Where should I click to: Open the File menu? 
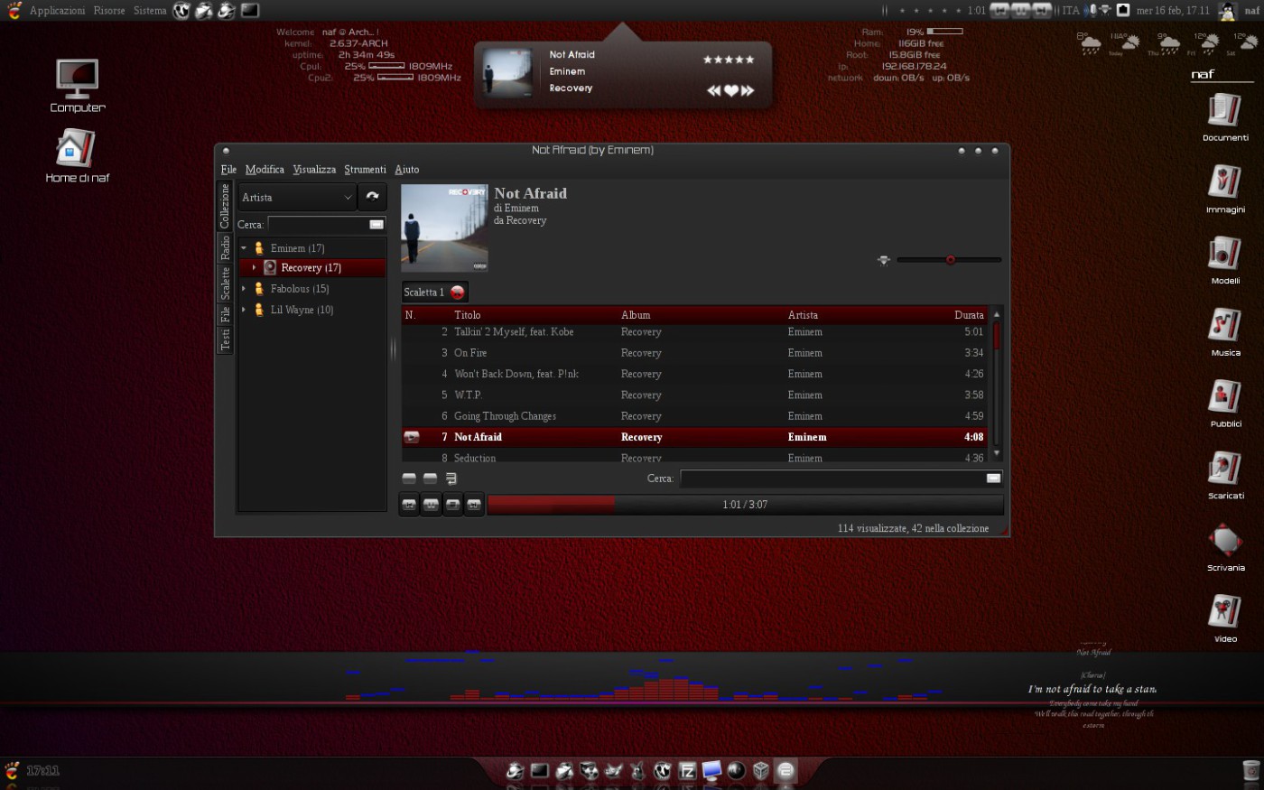tap(228, 170)
